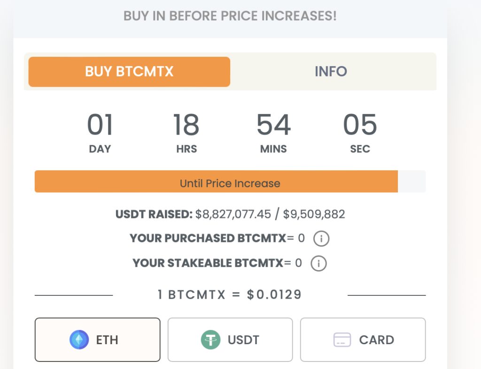Click the BUY IN BEFORE PRICE INCREASES heading

[230, 16]
